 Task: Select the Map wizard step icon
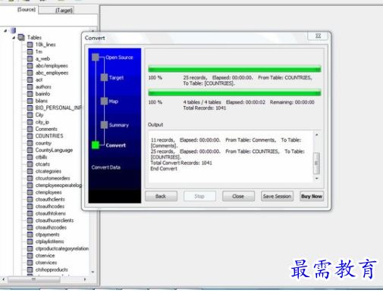coord(104,101)
